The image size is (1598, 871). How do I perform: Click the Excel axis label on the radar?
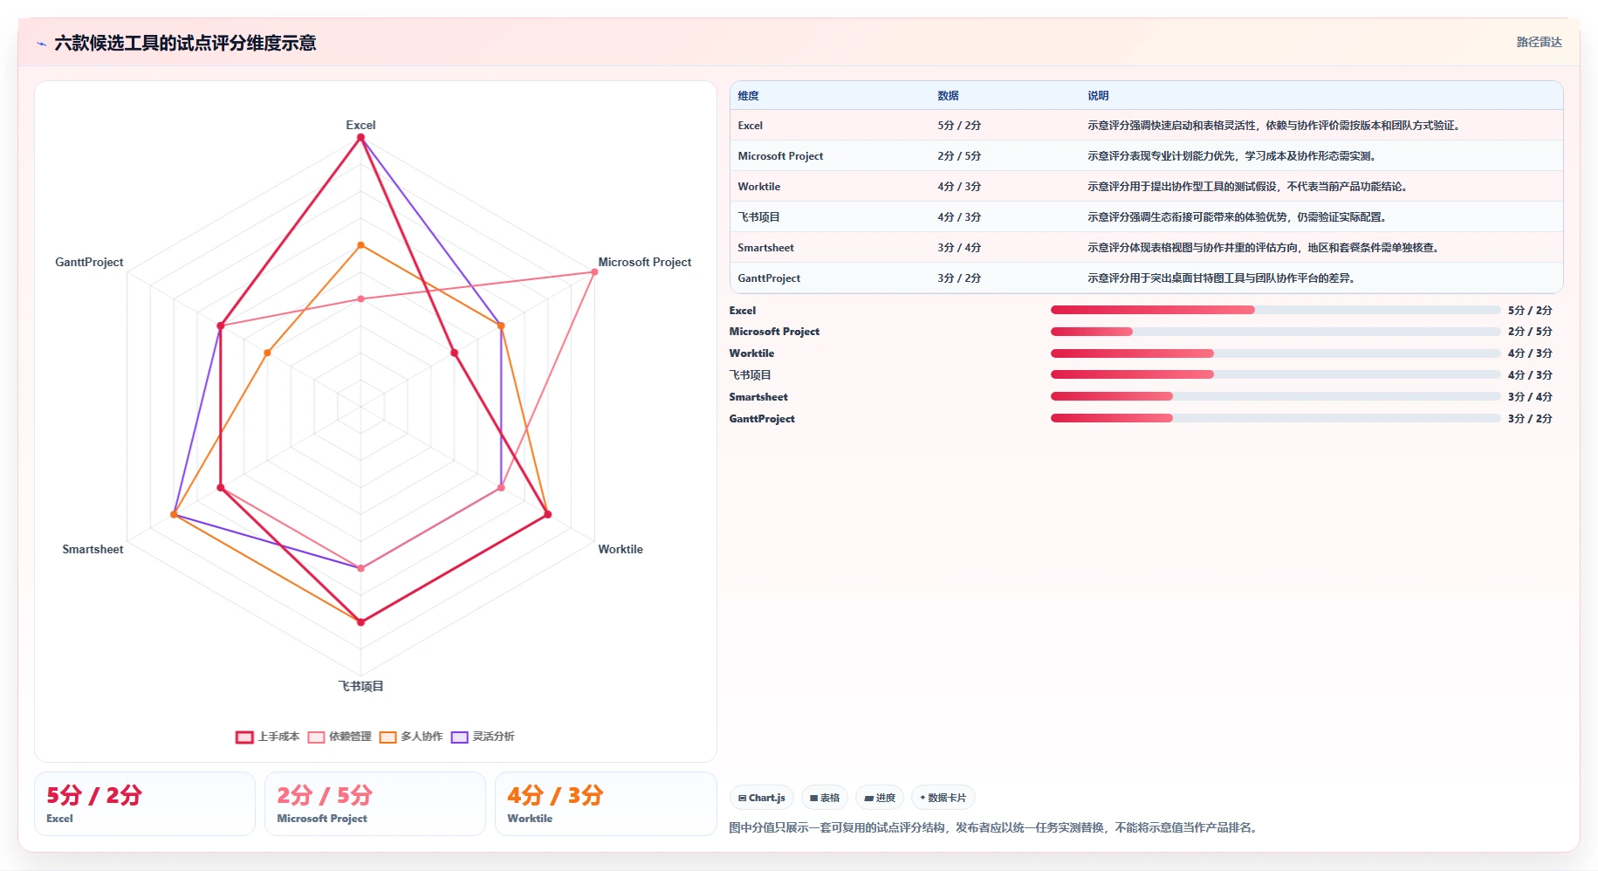pos(360,126)
